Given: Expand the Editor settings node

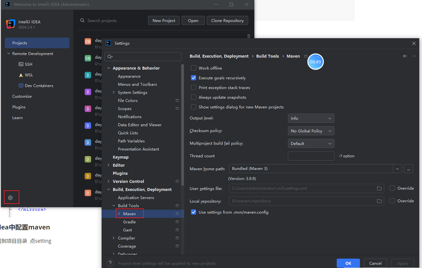Looking at the screenshot, I should 109,165.
